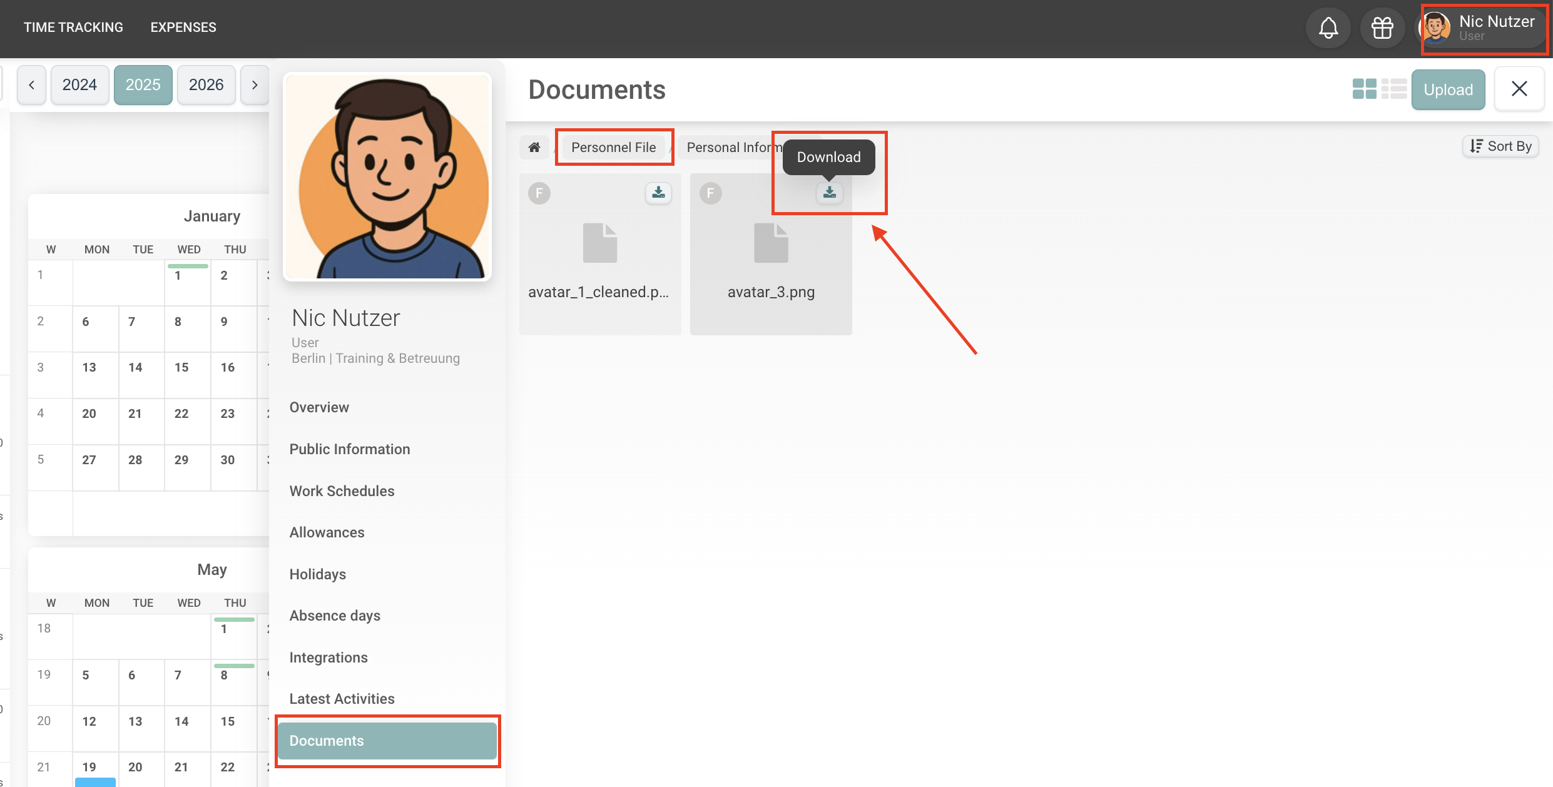Go to previous years

click(31, 84)
